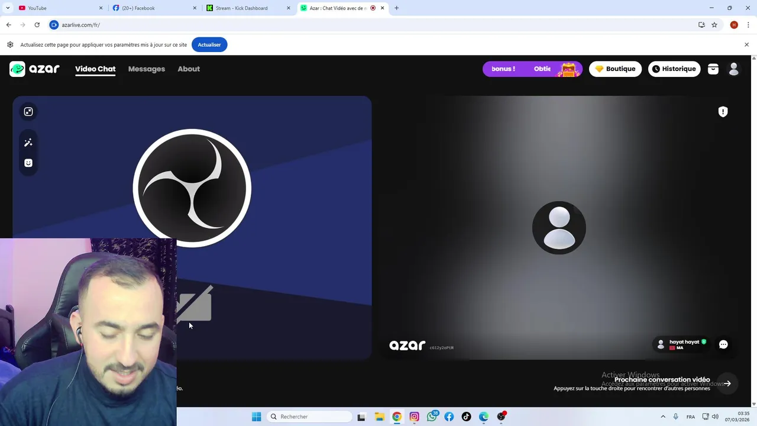
Task: Open WhatsApp from taskbar
Action: click(x=432, y=417)
